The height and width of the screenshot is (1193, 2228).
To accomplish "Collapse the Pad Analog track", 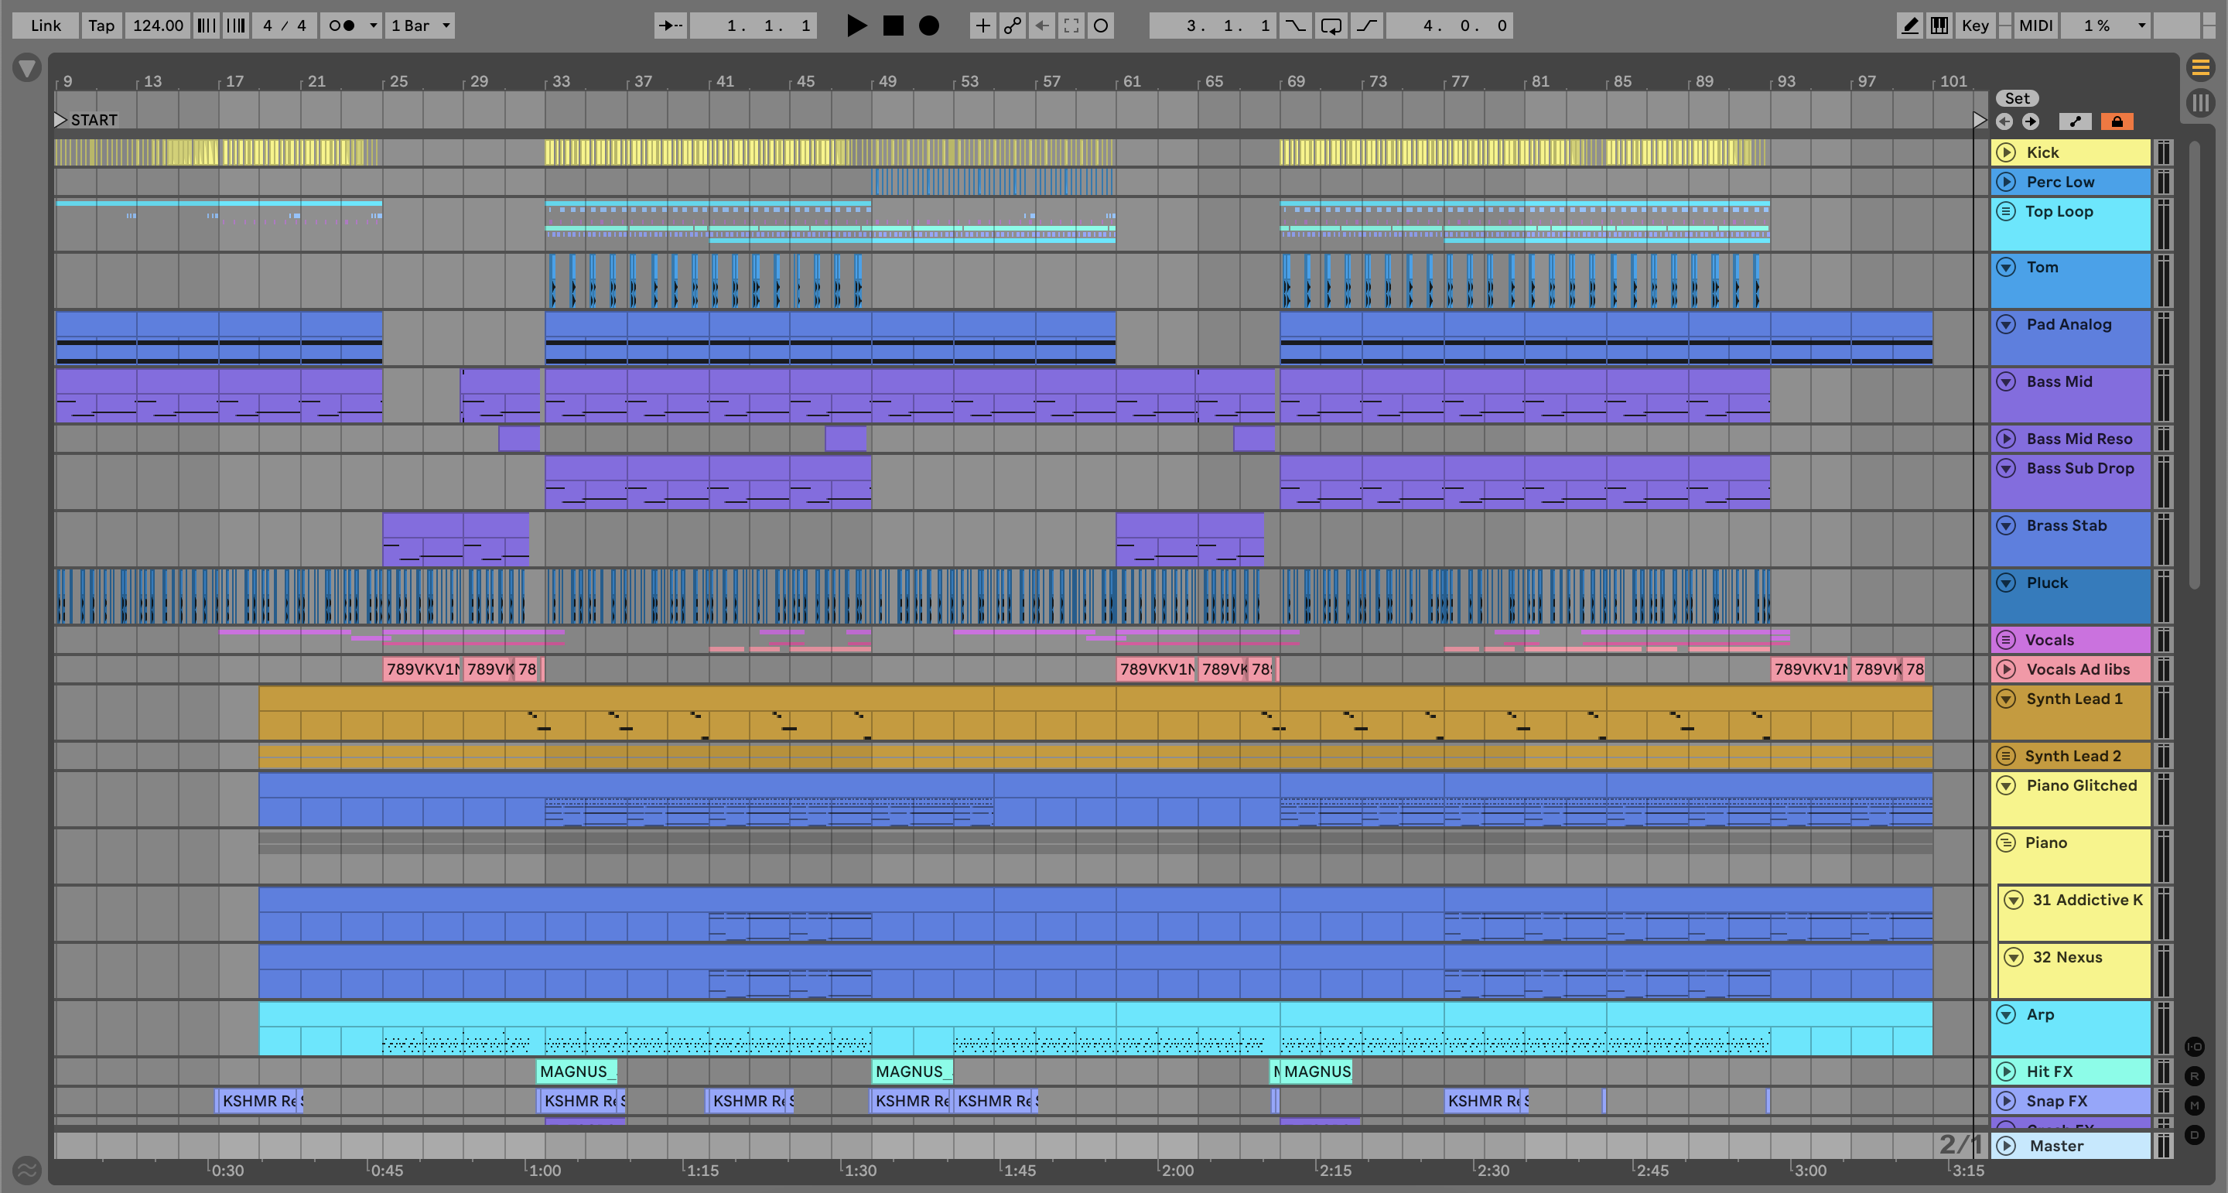I will pyautogui.click(x=2006, y=324).
